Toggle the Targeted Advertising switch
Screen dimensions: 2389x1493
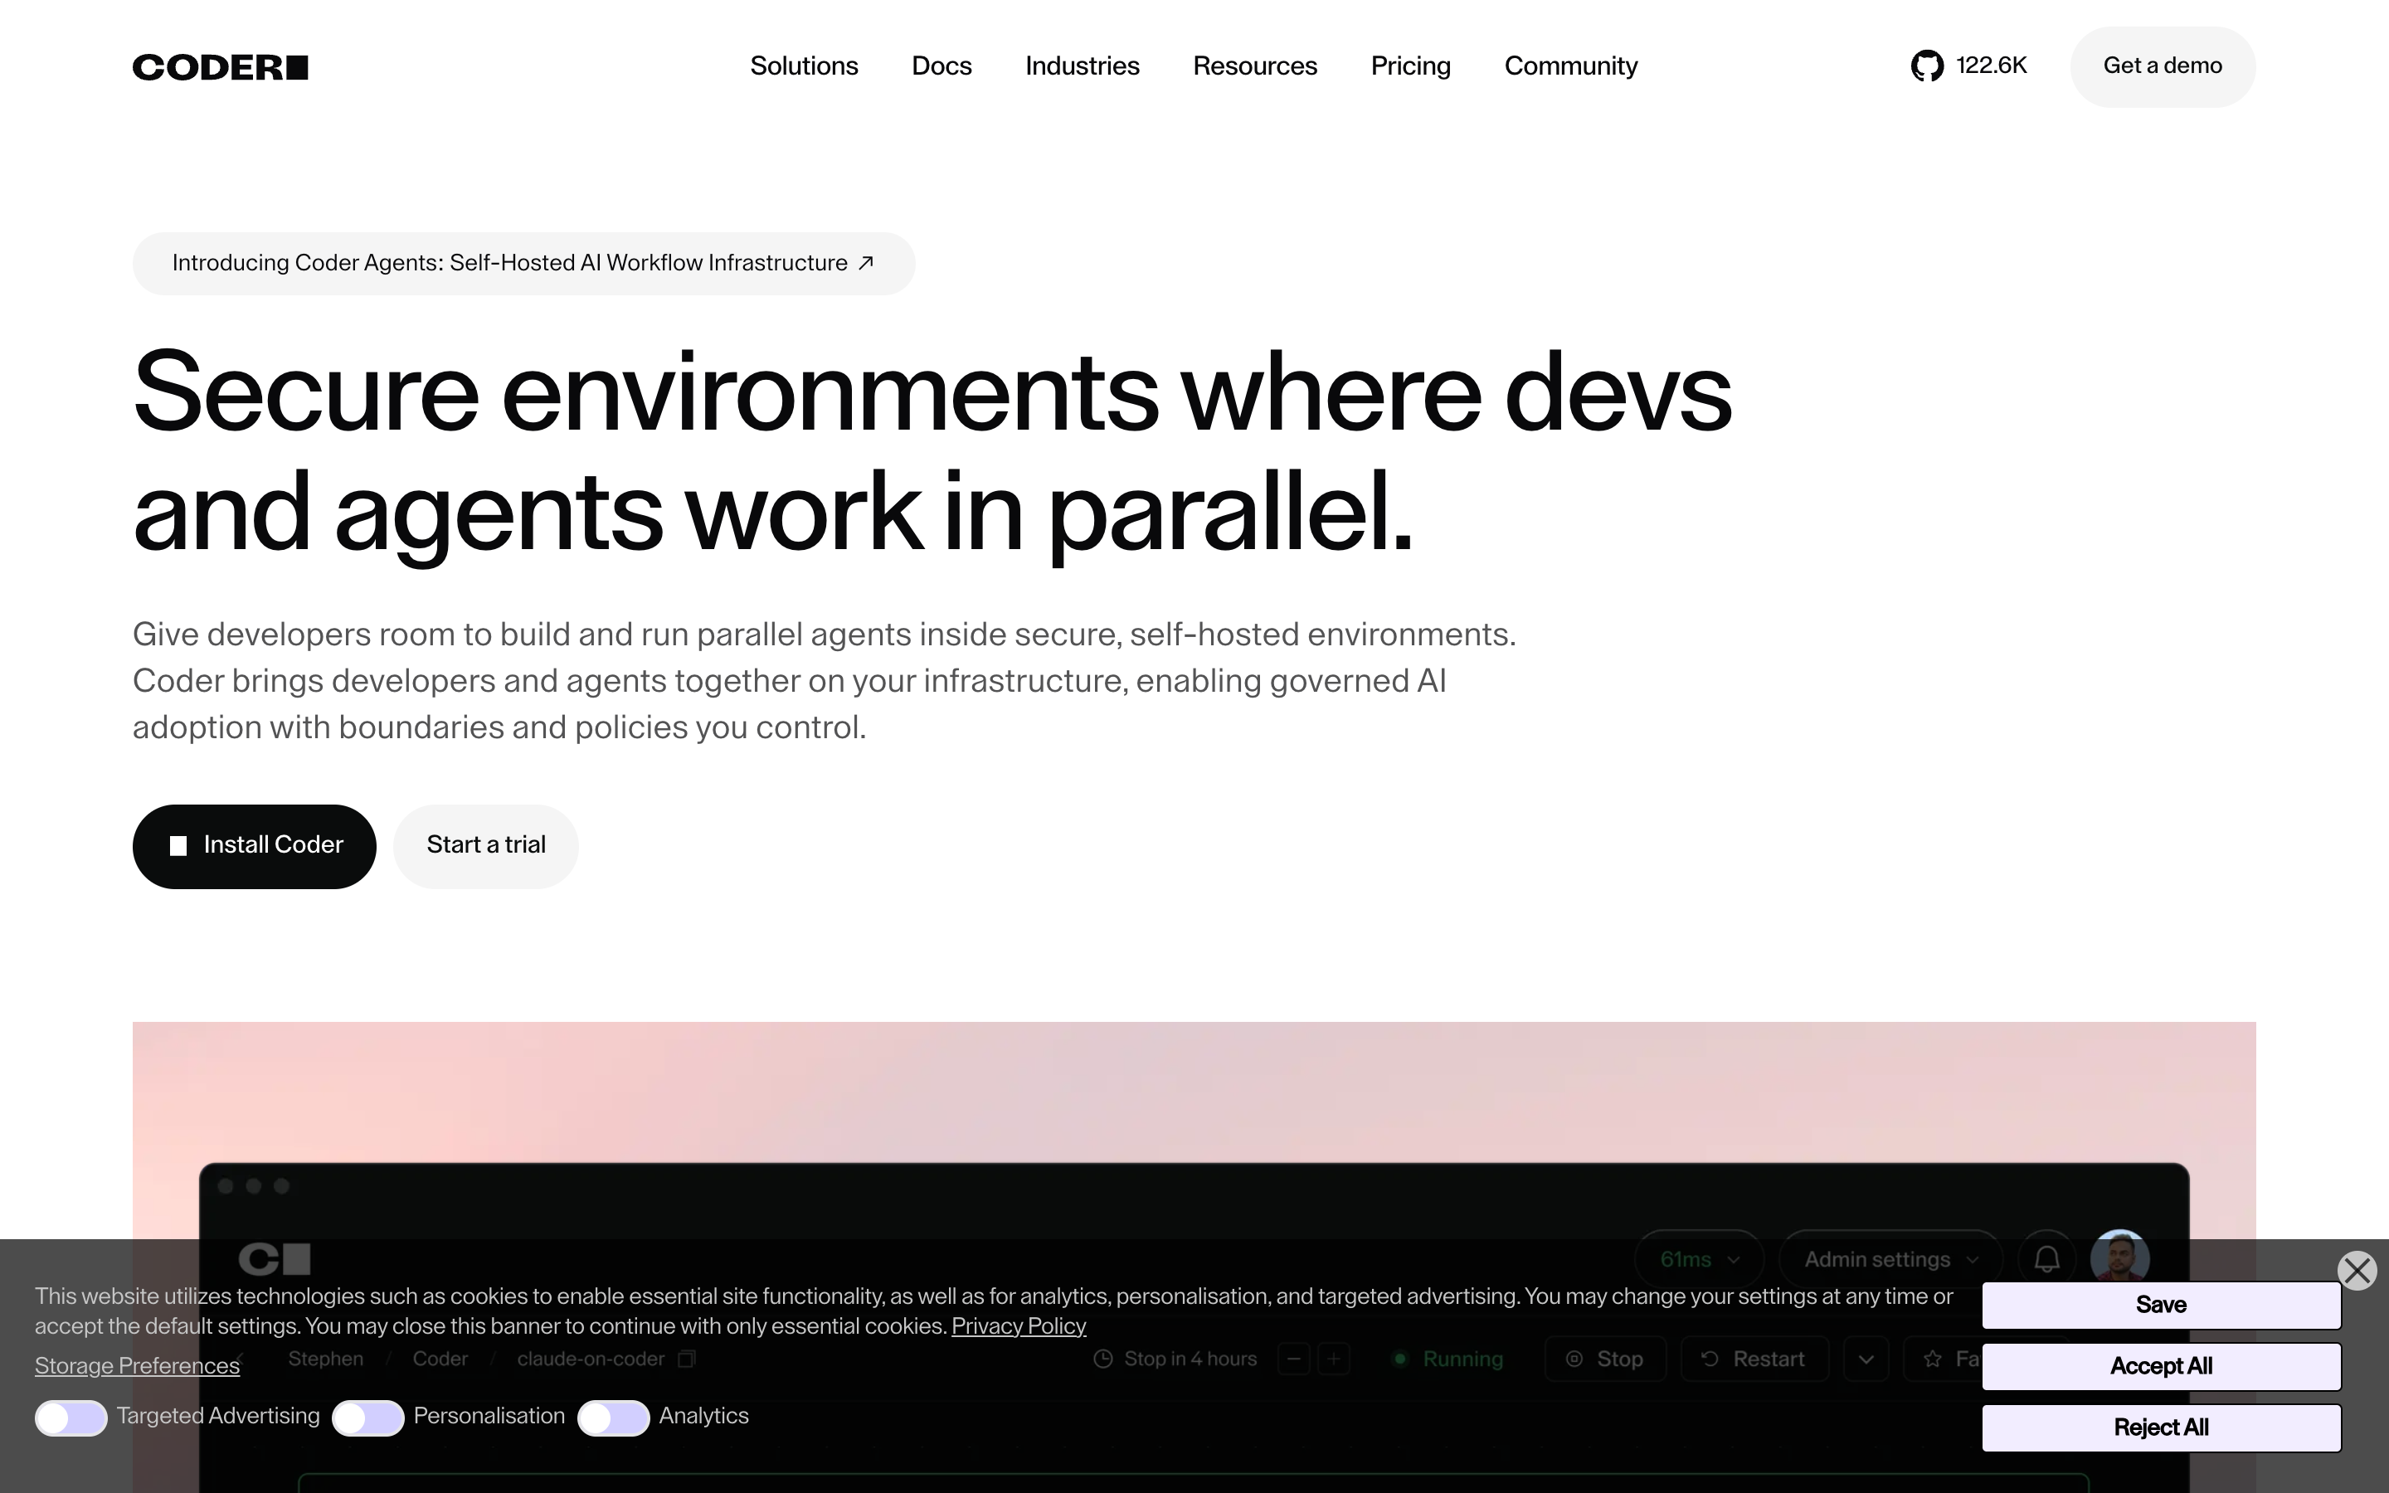71,1418
